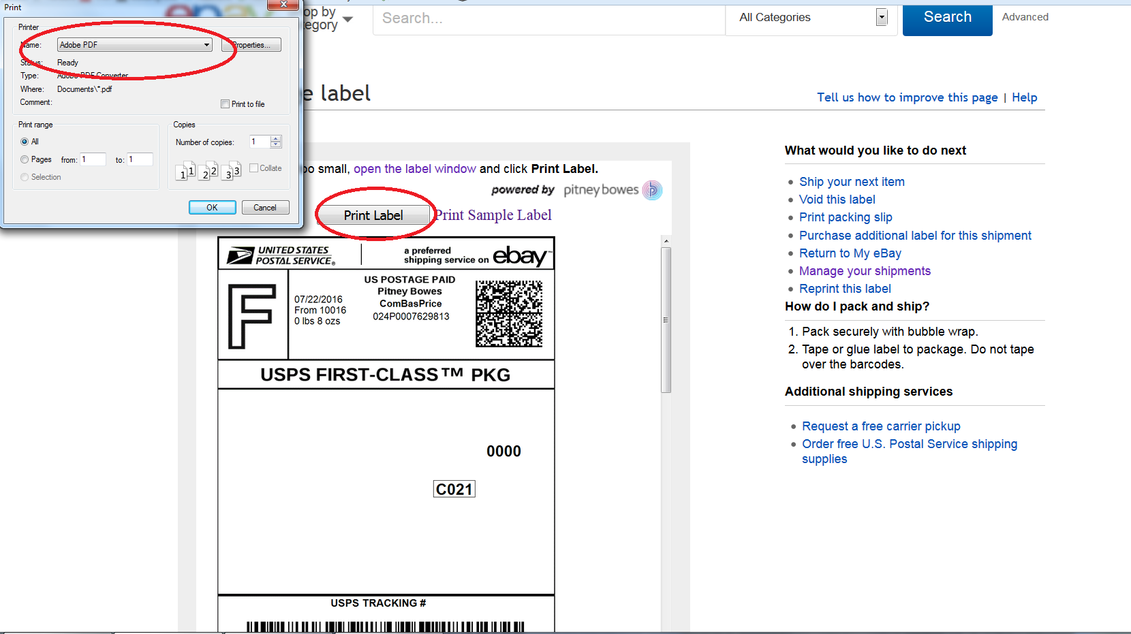1131x634 pixels.
Task: Close the Print dialog with the X button
Action: click(283, 4)
